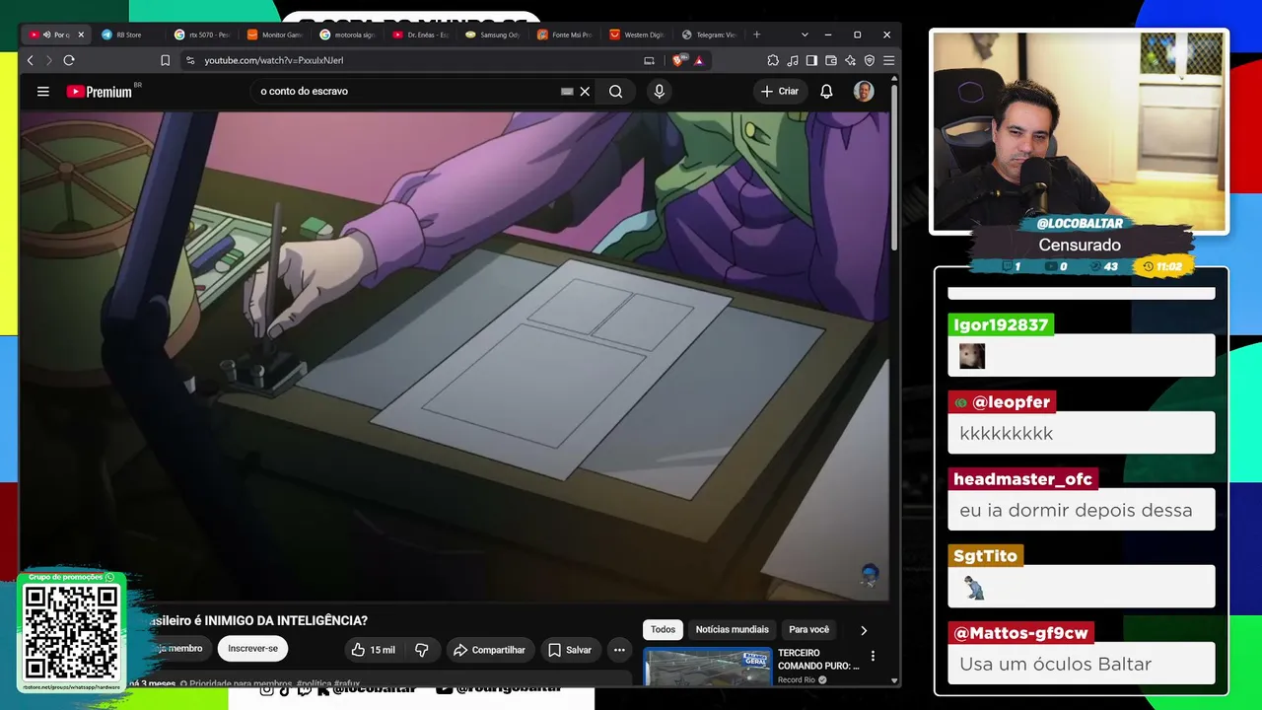Click the site security icon beside the URL
This screenshot has width=1262, height=710.
tap(190, 60)
